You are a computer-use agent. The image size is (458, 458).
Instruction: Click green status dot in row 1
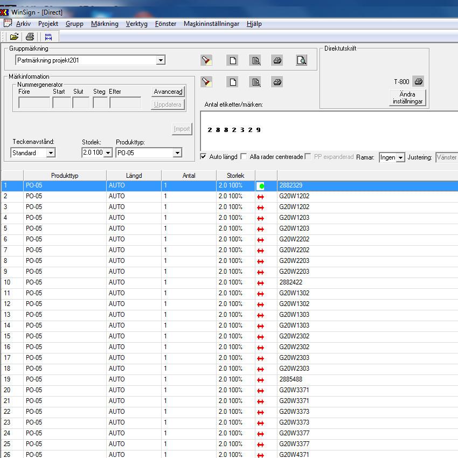click(x=261, y=186)
